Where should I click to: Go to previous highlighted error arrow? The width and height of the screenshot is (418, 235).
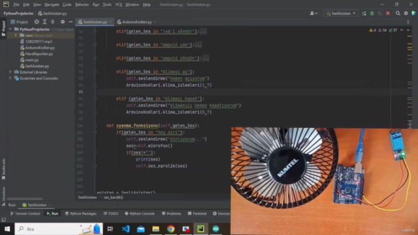402,30
